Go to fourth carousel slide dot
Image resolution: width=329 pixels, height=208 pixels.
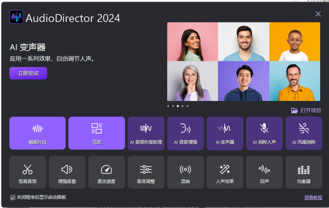click(183, 106)
